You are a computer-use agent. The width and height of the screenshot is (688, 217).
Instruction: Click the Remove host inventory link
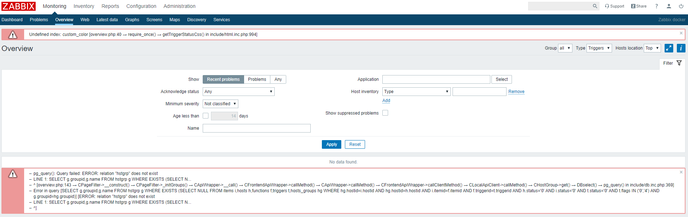[x=516, y=92]
